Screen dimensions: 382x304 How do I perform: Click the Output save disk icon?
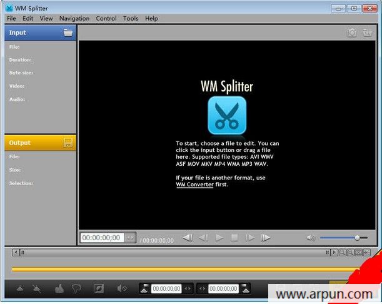pos(68,143)
